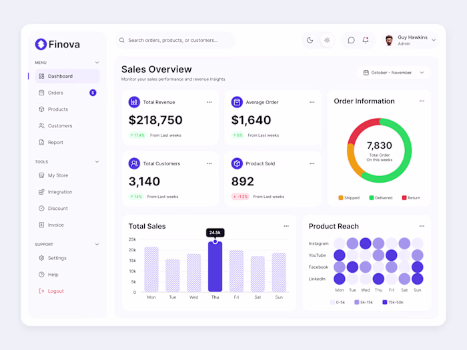Open Settings in the sidebar
Viewport: 467px width, 350px height.
(67, 258)
